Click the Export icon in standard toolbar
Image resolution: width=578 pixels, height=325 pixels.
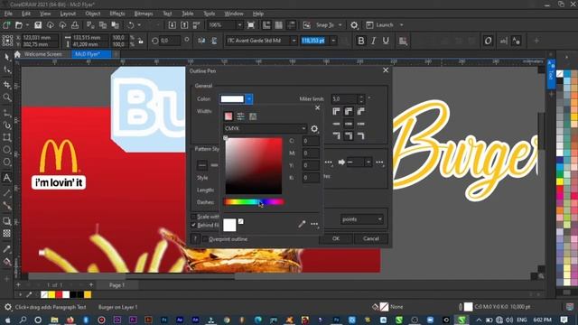[x=184, y=25]
